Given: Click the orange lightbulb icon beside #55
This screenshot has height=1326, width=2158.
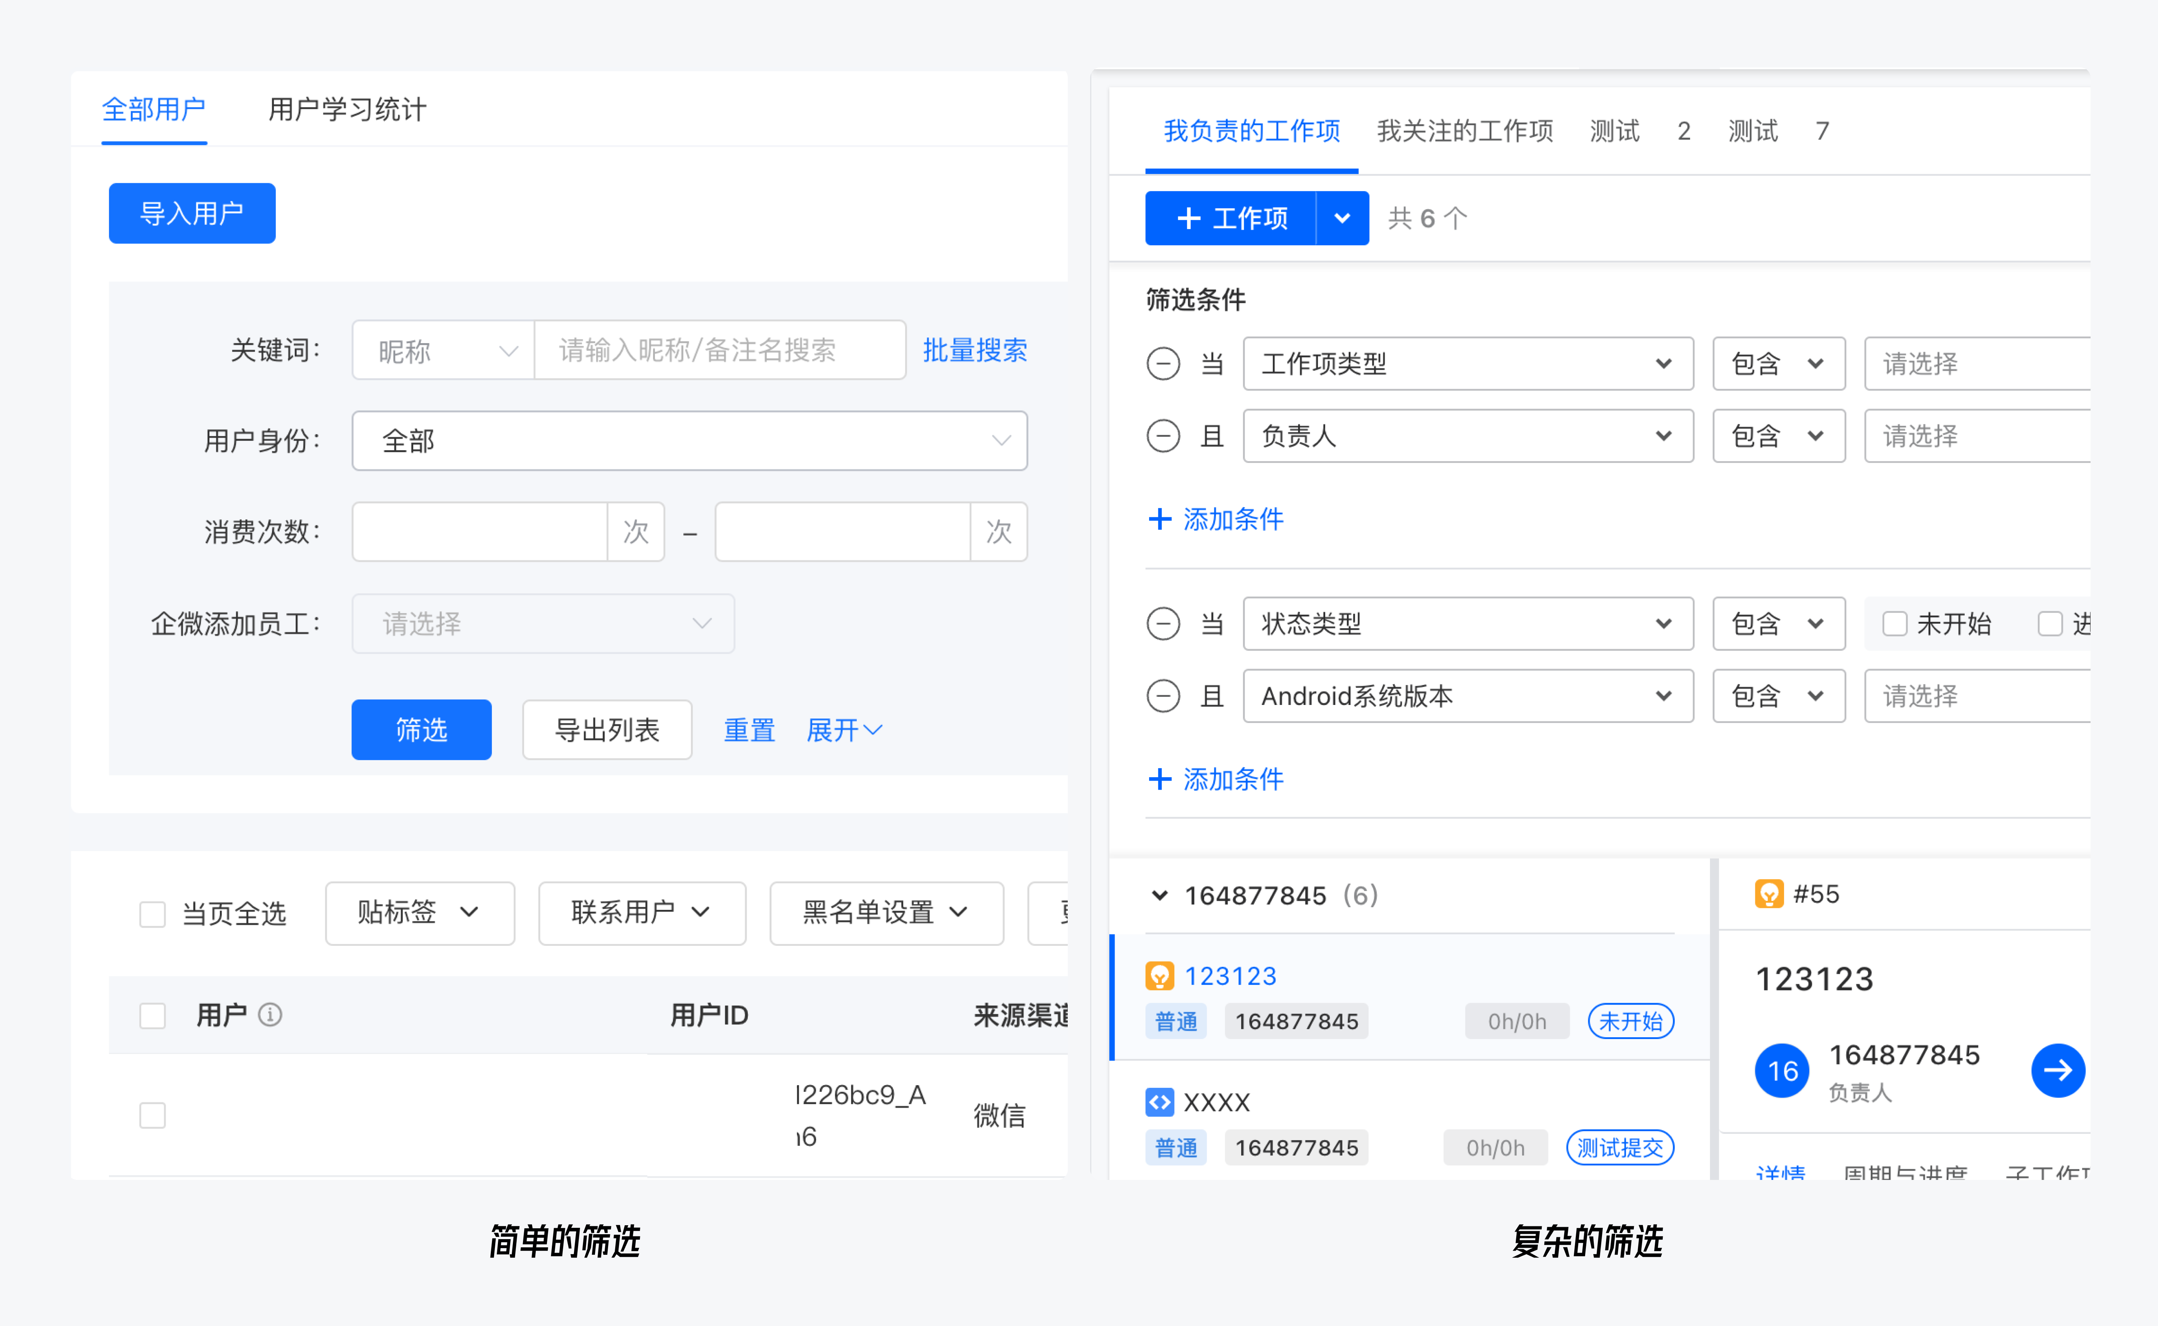Looking at the screenshot, I should 1769,894.
